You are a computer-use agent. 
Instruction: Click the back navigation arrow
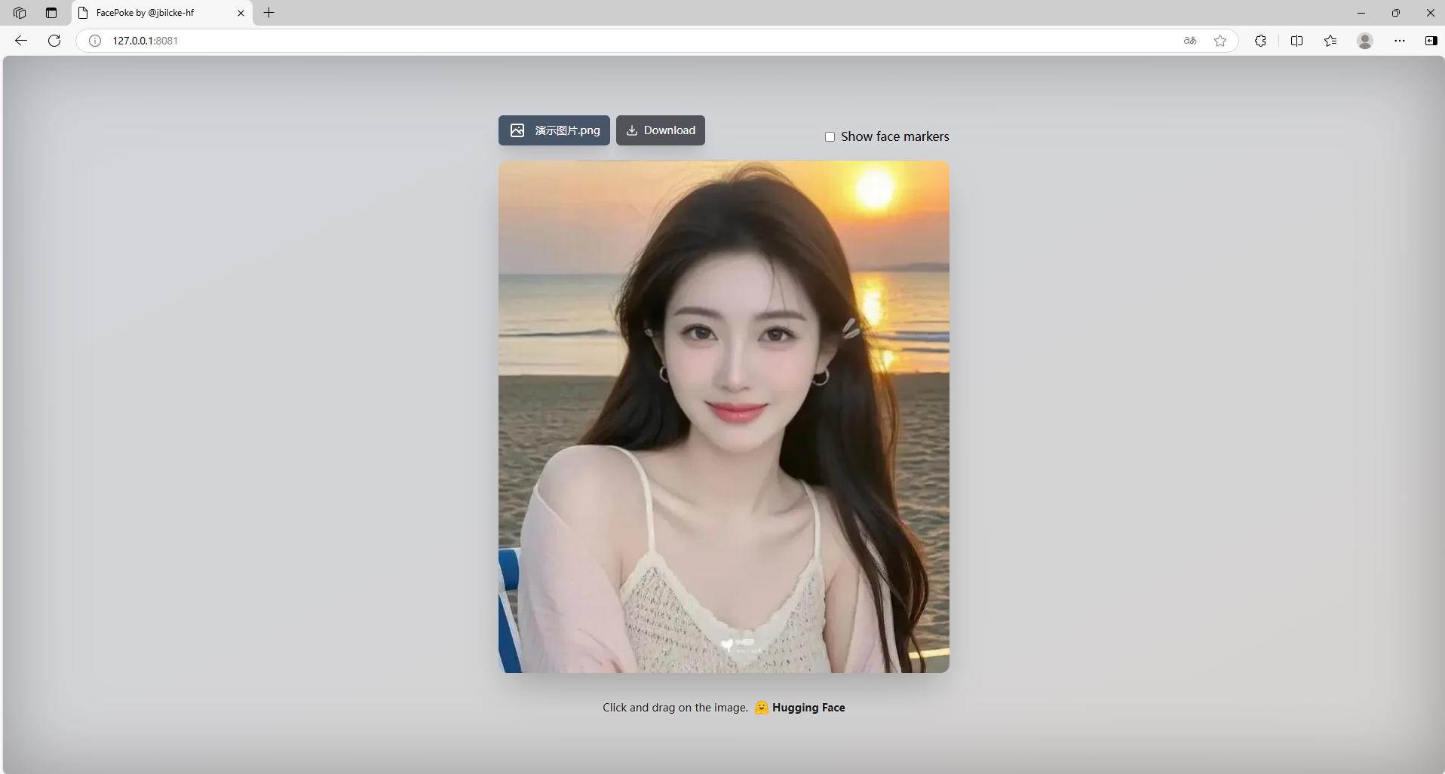pyautogui.click(x=20, y=41)
